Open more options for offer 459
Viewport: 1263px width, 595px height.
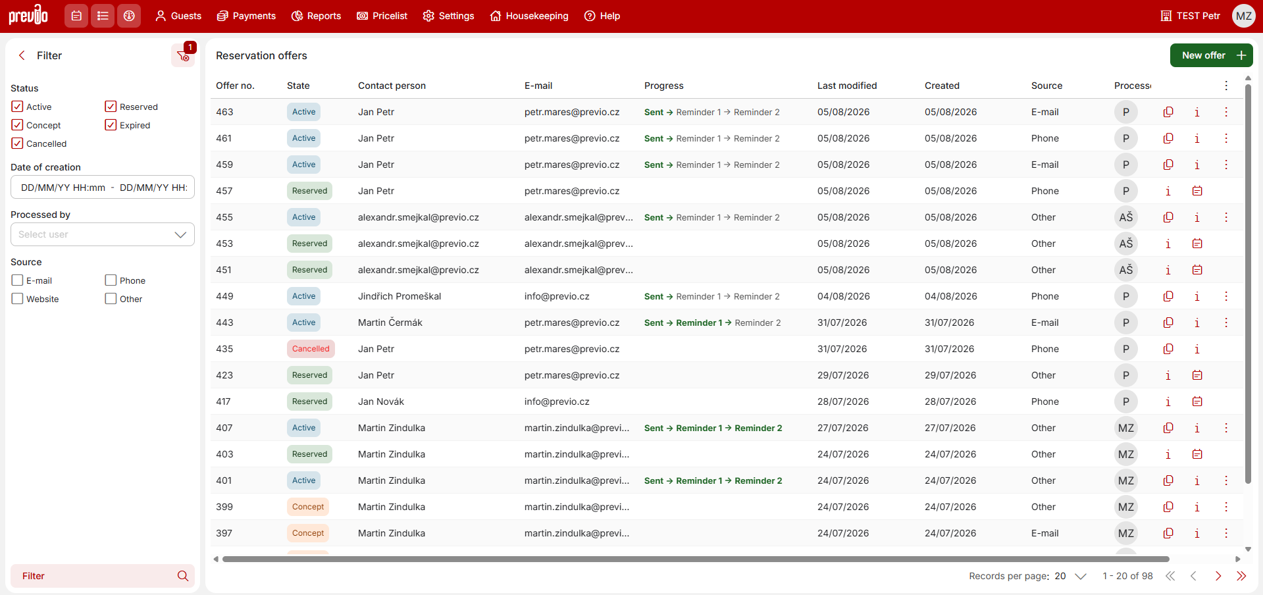pyautogui.click(x=1226, y=165)
